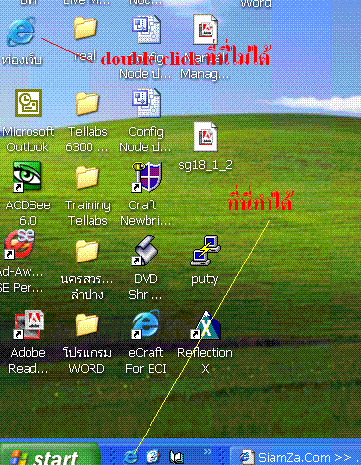The image size is (361, 465).
Task: Launch Internet Explorer from Quick Launch
Action: click(x=131, y=456)
